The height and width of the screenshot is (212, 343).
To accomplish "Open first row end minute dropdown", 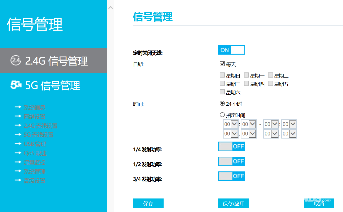I will 289,124.
